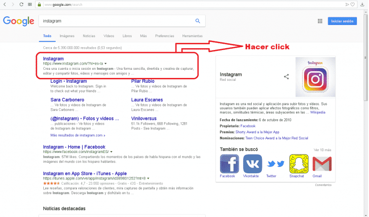369x217 pixels.
Task: Switch to the Imágenes tab
Action: coord(67,36)
